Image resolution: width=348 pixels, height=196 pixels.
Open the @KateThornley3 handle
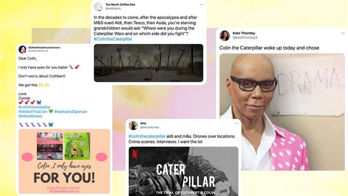click(x=245, y=37)
